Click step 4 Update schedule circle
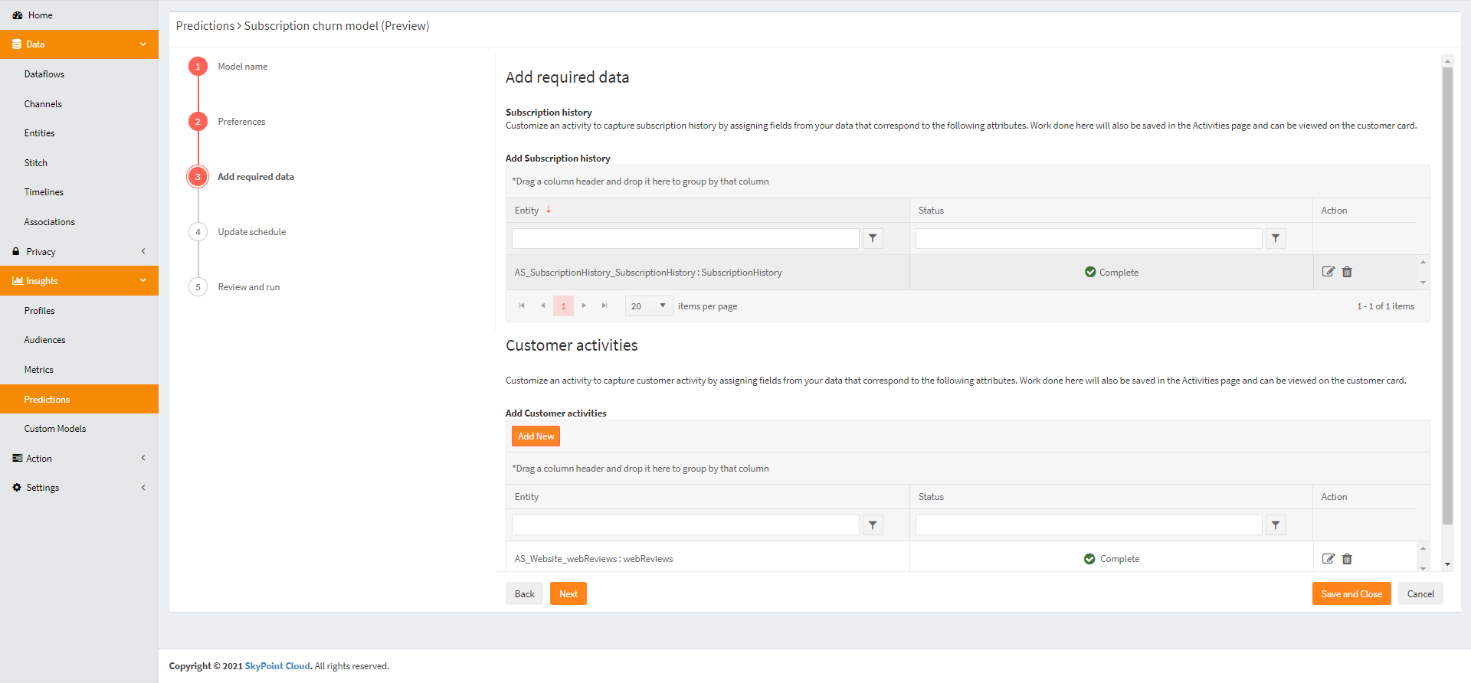 click(x=198, y=232)
